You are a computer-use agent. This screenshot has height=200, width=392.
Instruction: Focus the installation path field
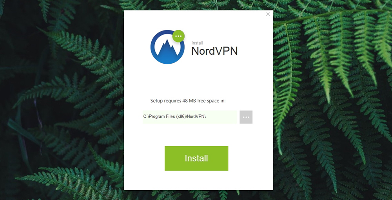[190, 117]
